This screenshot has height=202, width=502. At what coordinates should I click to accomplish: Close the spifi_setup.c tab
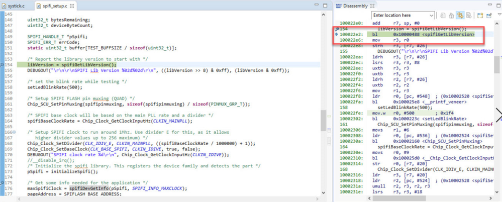click(72, 6)
